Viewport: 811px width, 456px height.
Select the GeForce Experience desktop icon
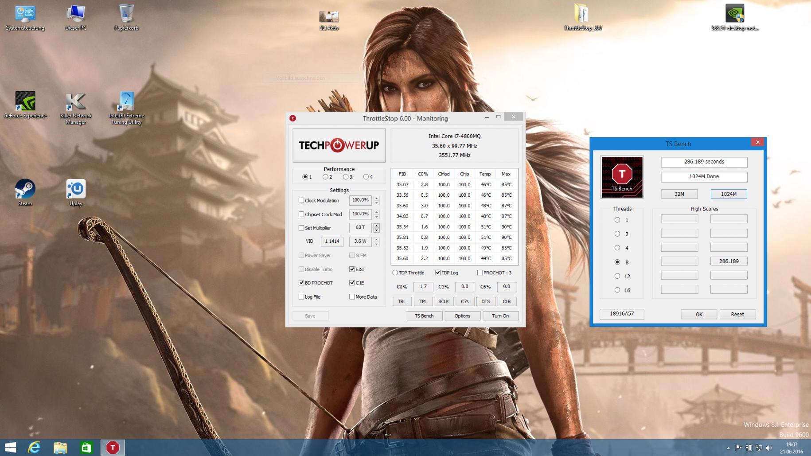click(x=25, y=105)
